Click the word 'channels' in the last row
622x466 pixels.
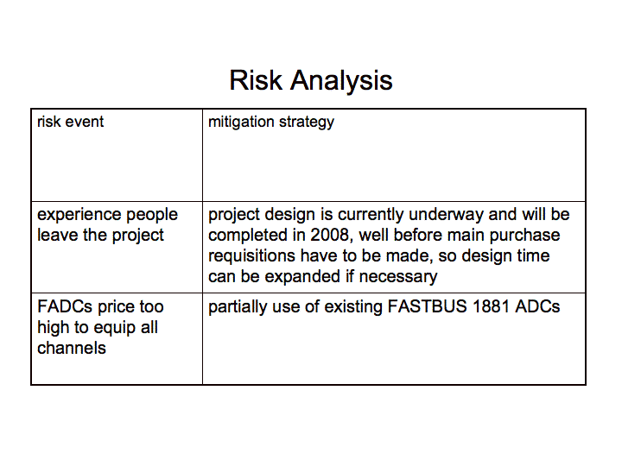[72, 349]
